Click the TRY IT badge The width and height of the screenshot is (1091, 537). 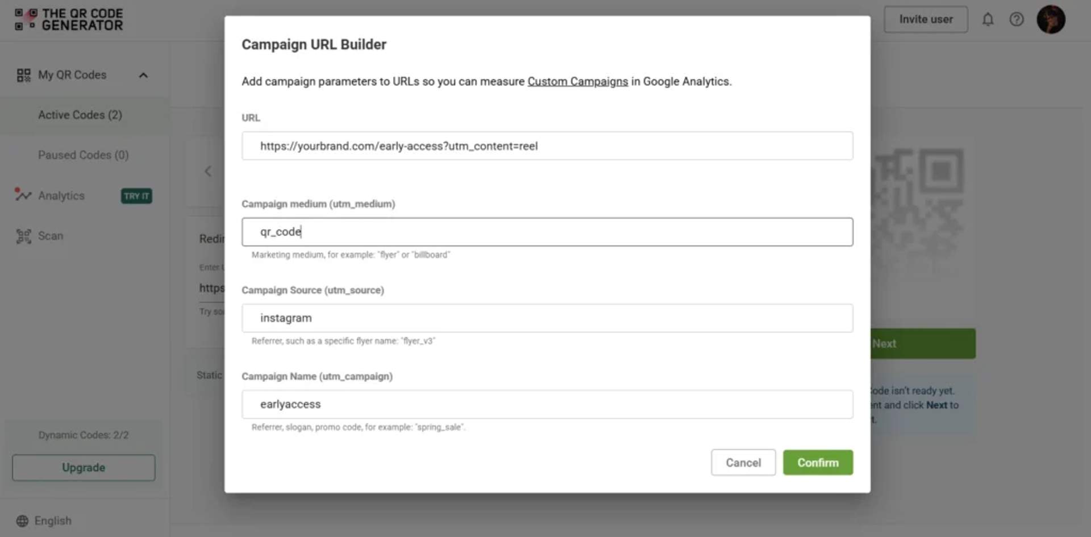136,196
